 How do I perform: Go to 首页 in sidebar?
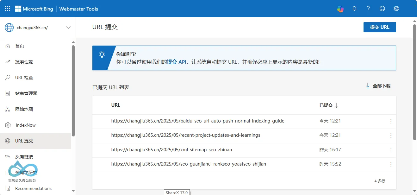pyautogui.click(x=35, y=46)
